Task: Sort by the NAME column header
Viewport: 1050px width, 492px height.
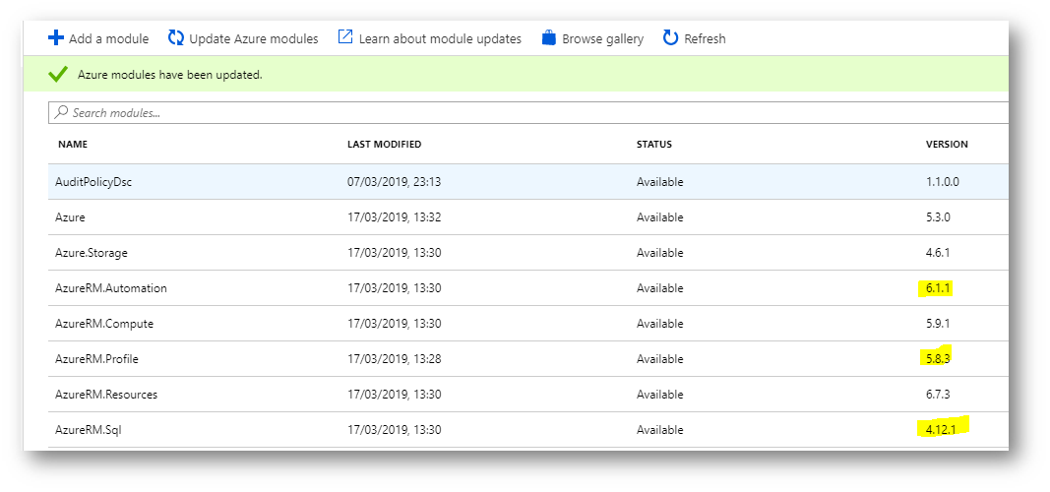Action: click(x=73, y=145)
